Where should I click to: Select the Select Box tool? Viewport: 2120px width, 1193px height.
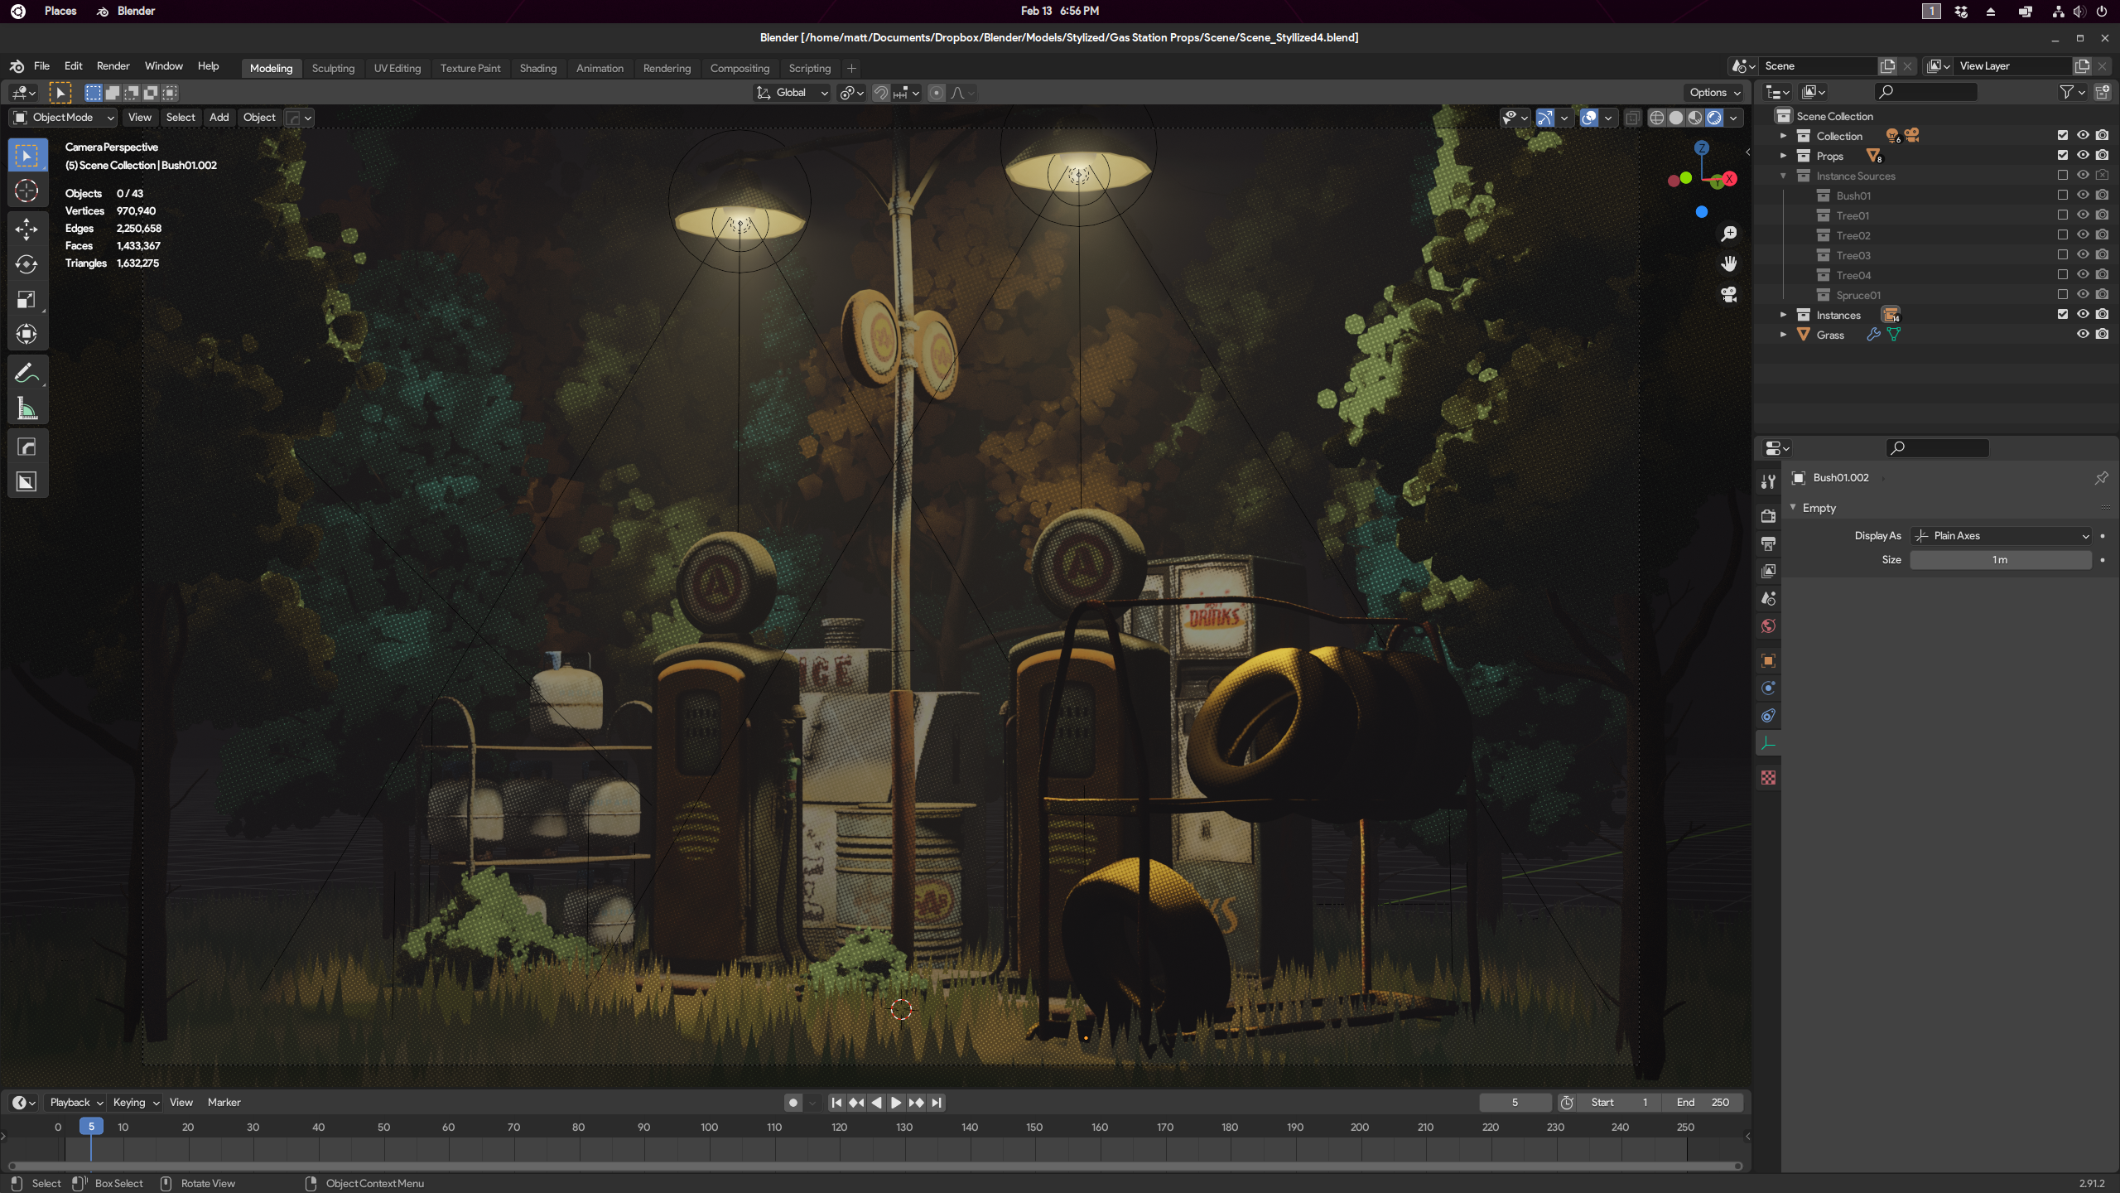pyautogui.click(x=26, y=156)
